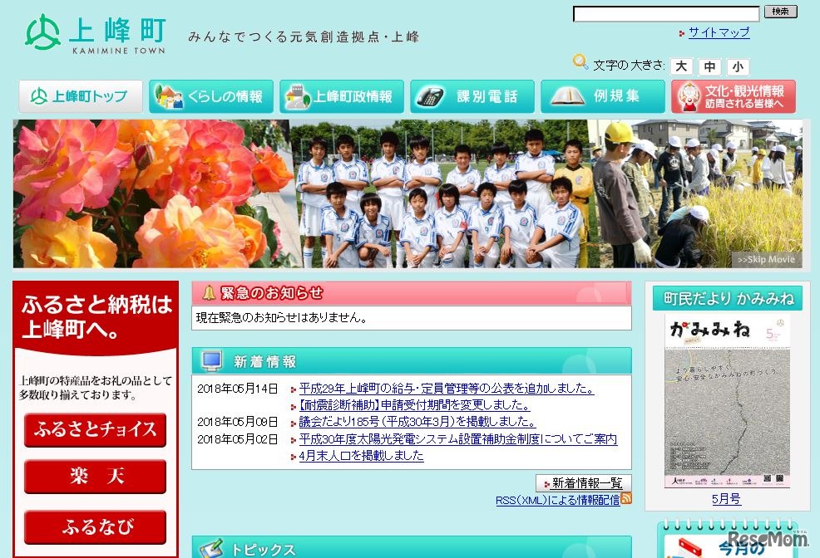Open the かみみね magazine cover thumbnail
This screenshot has height=558, width=820.
tap(727, 401)
